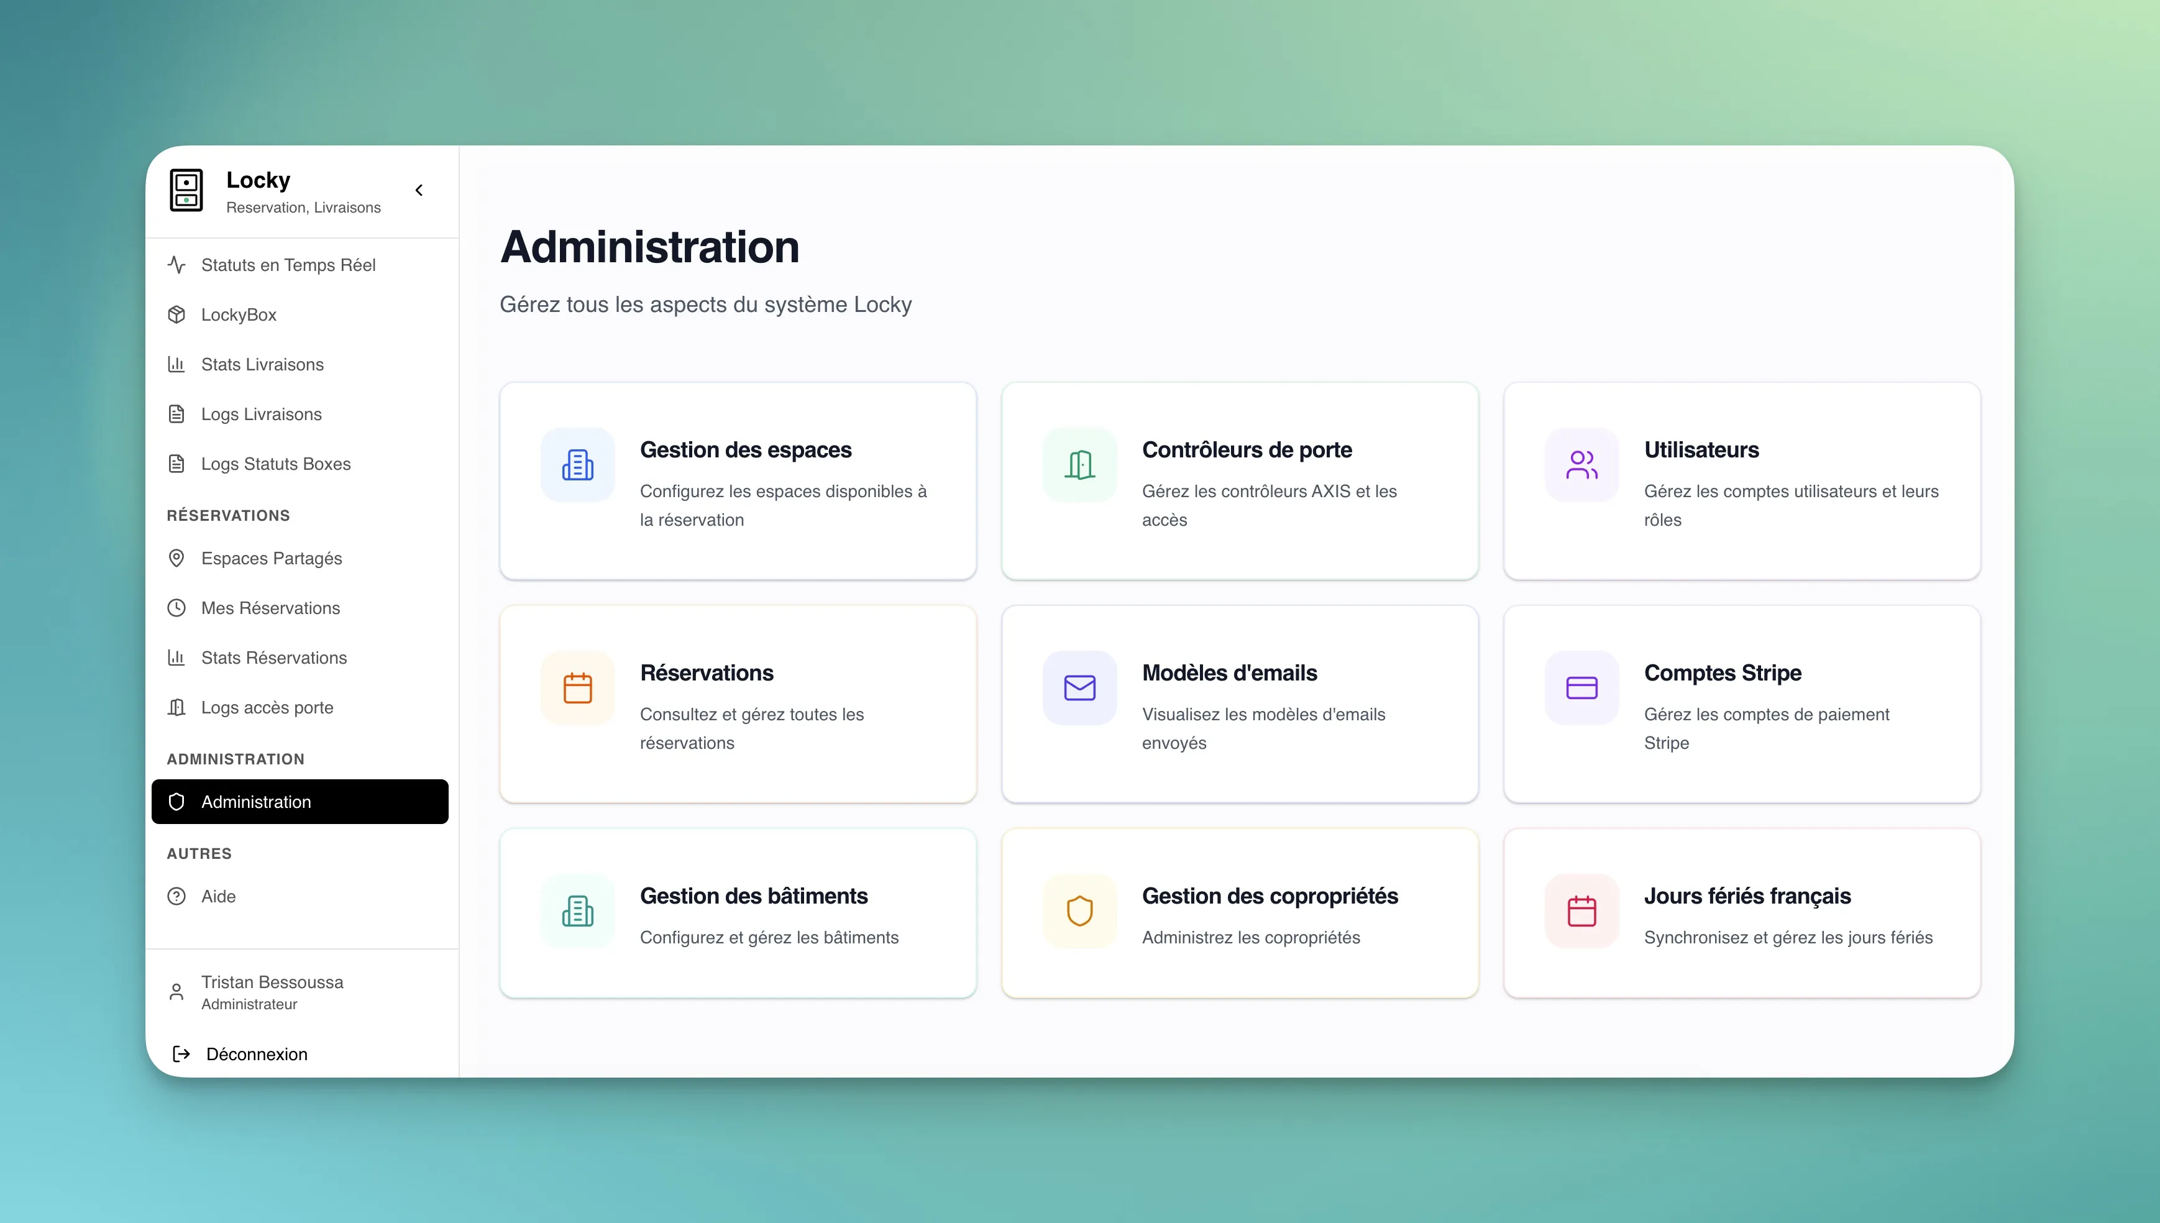Open Statuts en Temps Réel menu item
Image resolution: width=2160 pixels, height=1223 pixels.
coord(300,265)
